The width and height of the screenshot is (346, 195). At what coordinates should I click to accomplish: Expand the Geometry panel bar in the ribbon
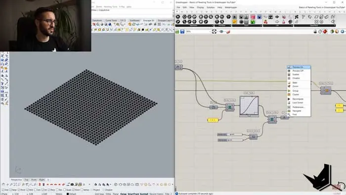(194, 26)
